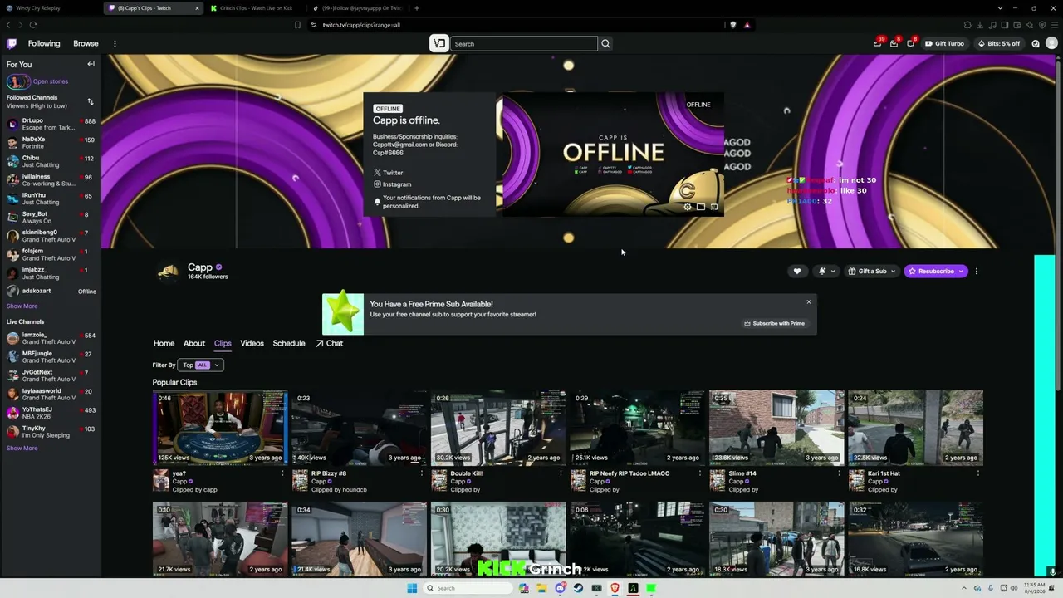Open the top nav three-dot more menu

click(x=115, y=43)
